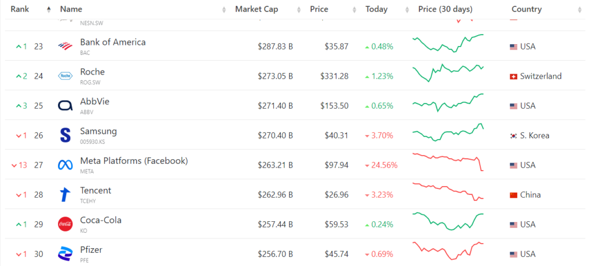Screen dimensions: 589x266
Task: Click Bank of America's 30-day price chart
Action: click(x=448, y=44)
